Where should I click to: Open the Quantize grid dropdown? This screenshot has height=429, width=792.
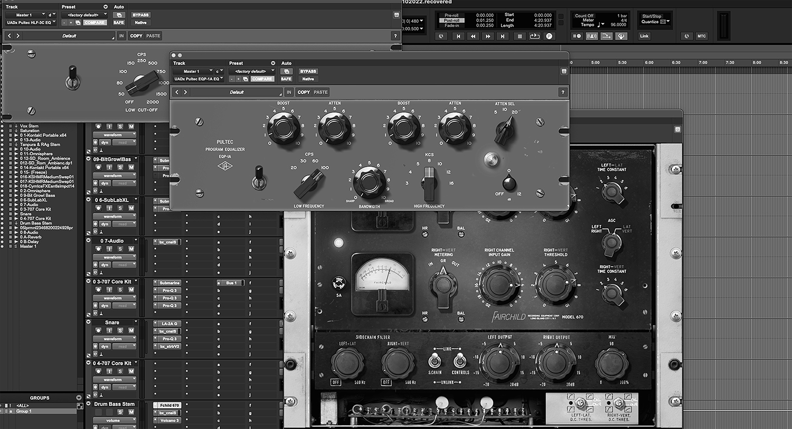(x=668, y=22)
